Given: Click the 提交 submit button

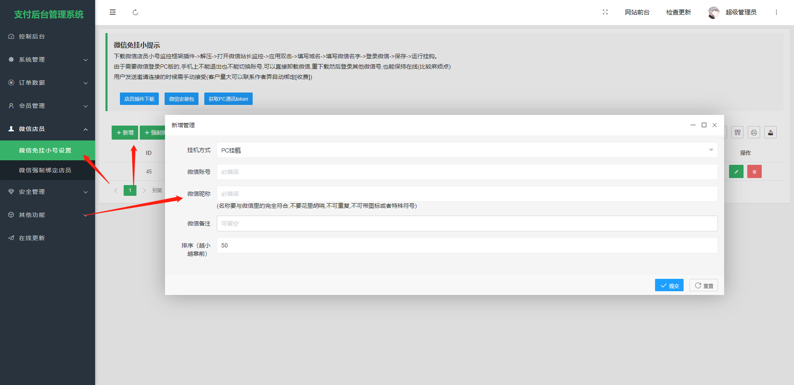Looking at the screenshot, I should [669, 285].
